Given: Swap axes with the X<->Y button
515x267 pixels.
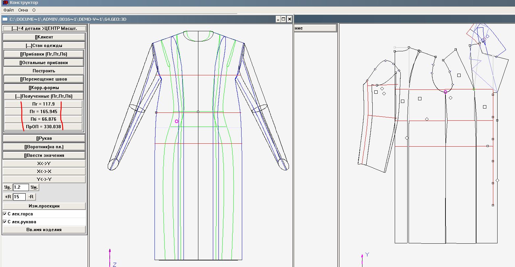Looking at the screenshot, I should pyautogui.click(x=44, y=163).
